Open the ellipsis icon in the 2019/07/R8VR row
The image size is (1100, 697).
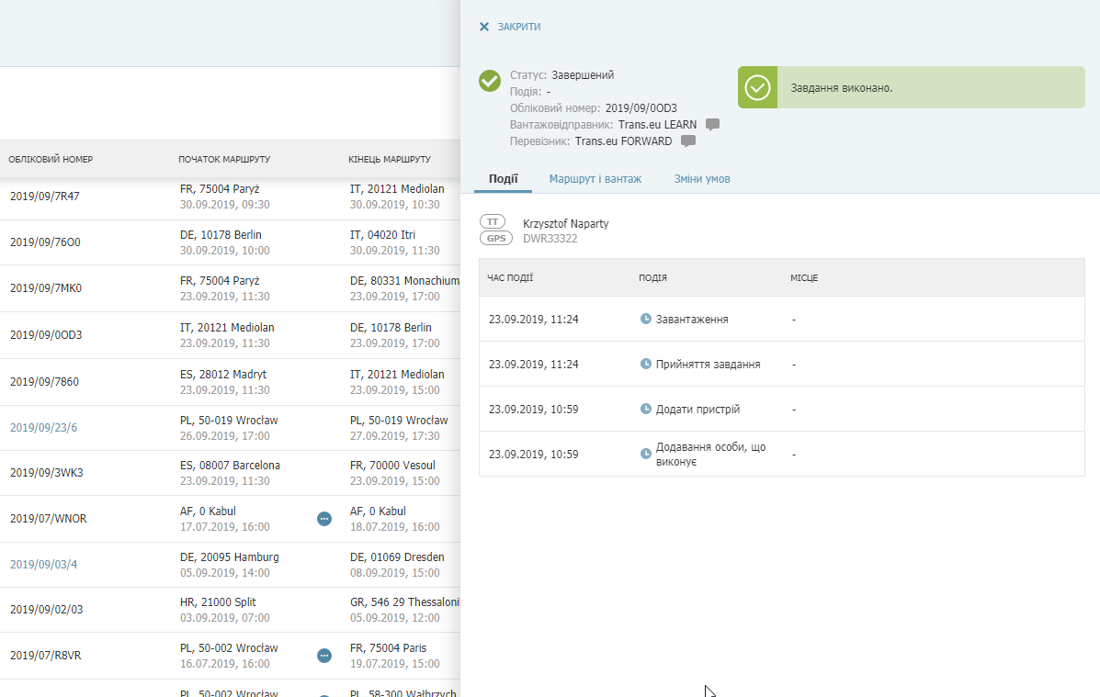click(x=324, y=656)
